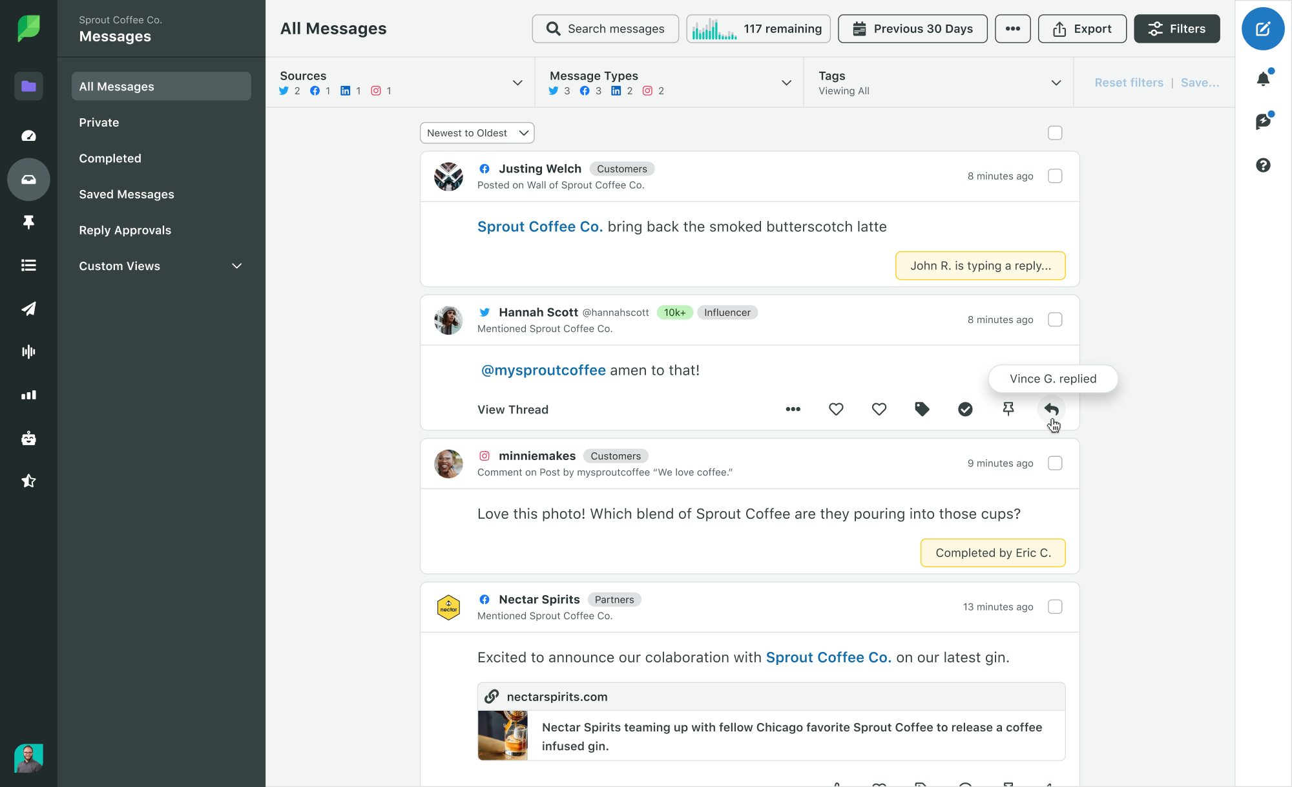Image resolution: width=1292 pixels, height=787 pixels.
Task: Click the Export button in toolbar
Action: point(1081,28)
